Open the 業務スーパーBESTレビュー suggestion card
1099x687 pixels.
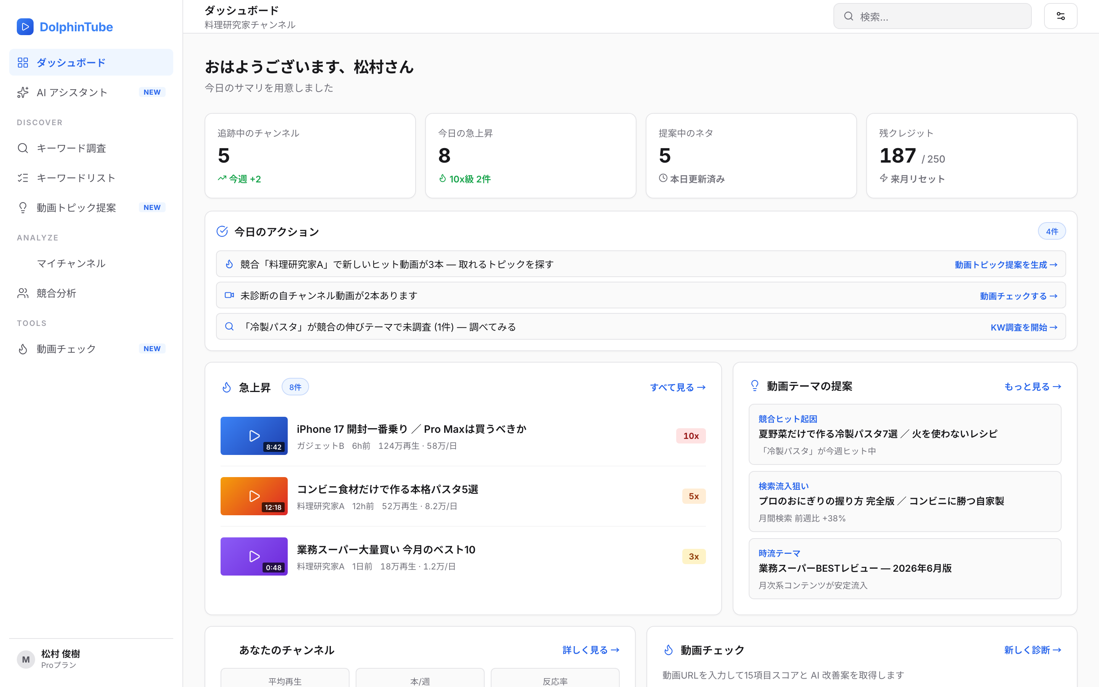tap(905, 569)
